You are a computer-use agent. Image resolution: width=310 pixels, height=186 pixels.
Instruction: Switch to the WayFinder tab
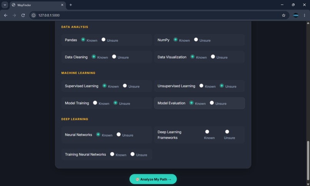(38, 5)
